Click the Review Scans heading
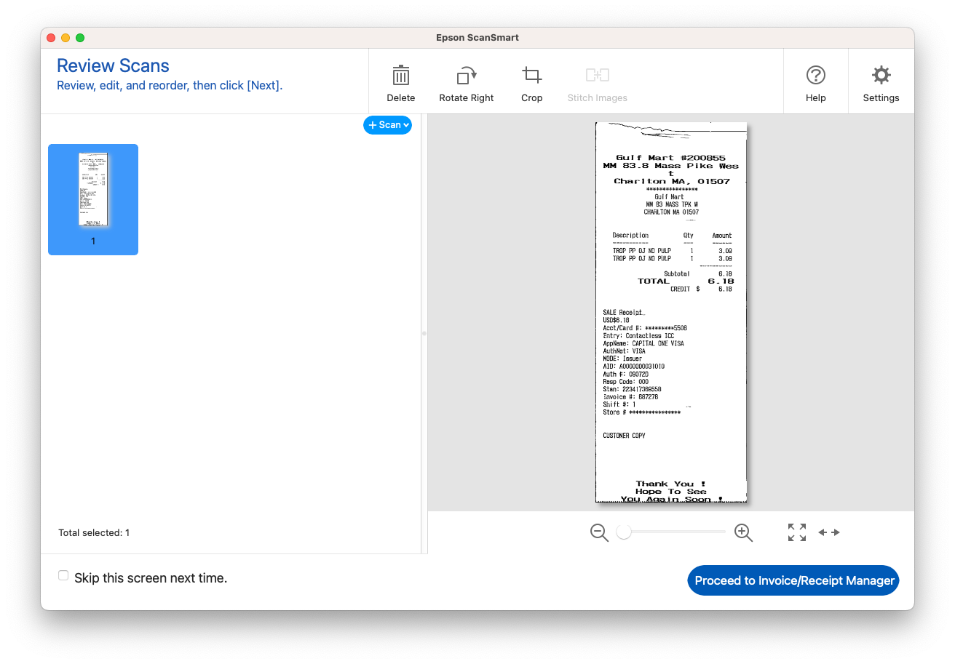Image resolution: width=955 pixels, height=664 pixels. [x=113, y=65]
